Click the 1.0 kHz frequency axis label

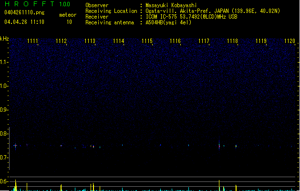[x=4, y=86]
